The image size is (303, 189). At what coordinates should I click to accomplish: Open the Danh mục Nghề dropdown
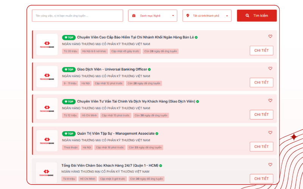point(153,15)
